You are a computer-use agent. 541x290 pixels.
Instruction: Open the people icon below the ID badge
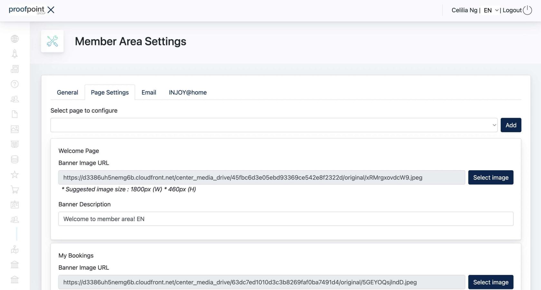(x=14, y=220)
